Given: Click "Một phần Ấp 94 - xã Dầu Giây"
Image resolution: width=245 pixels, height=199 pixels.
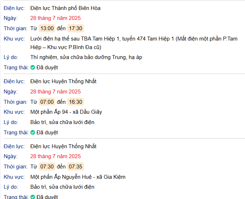Looking at the screenshot, I should [66, 112].
